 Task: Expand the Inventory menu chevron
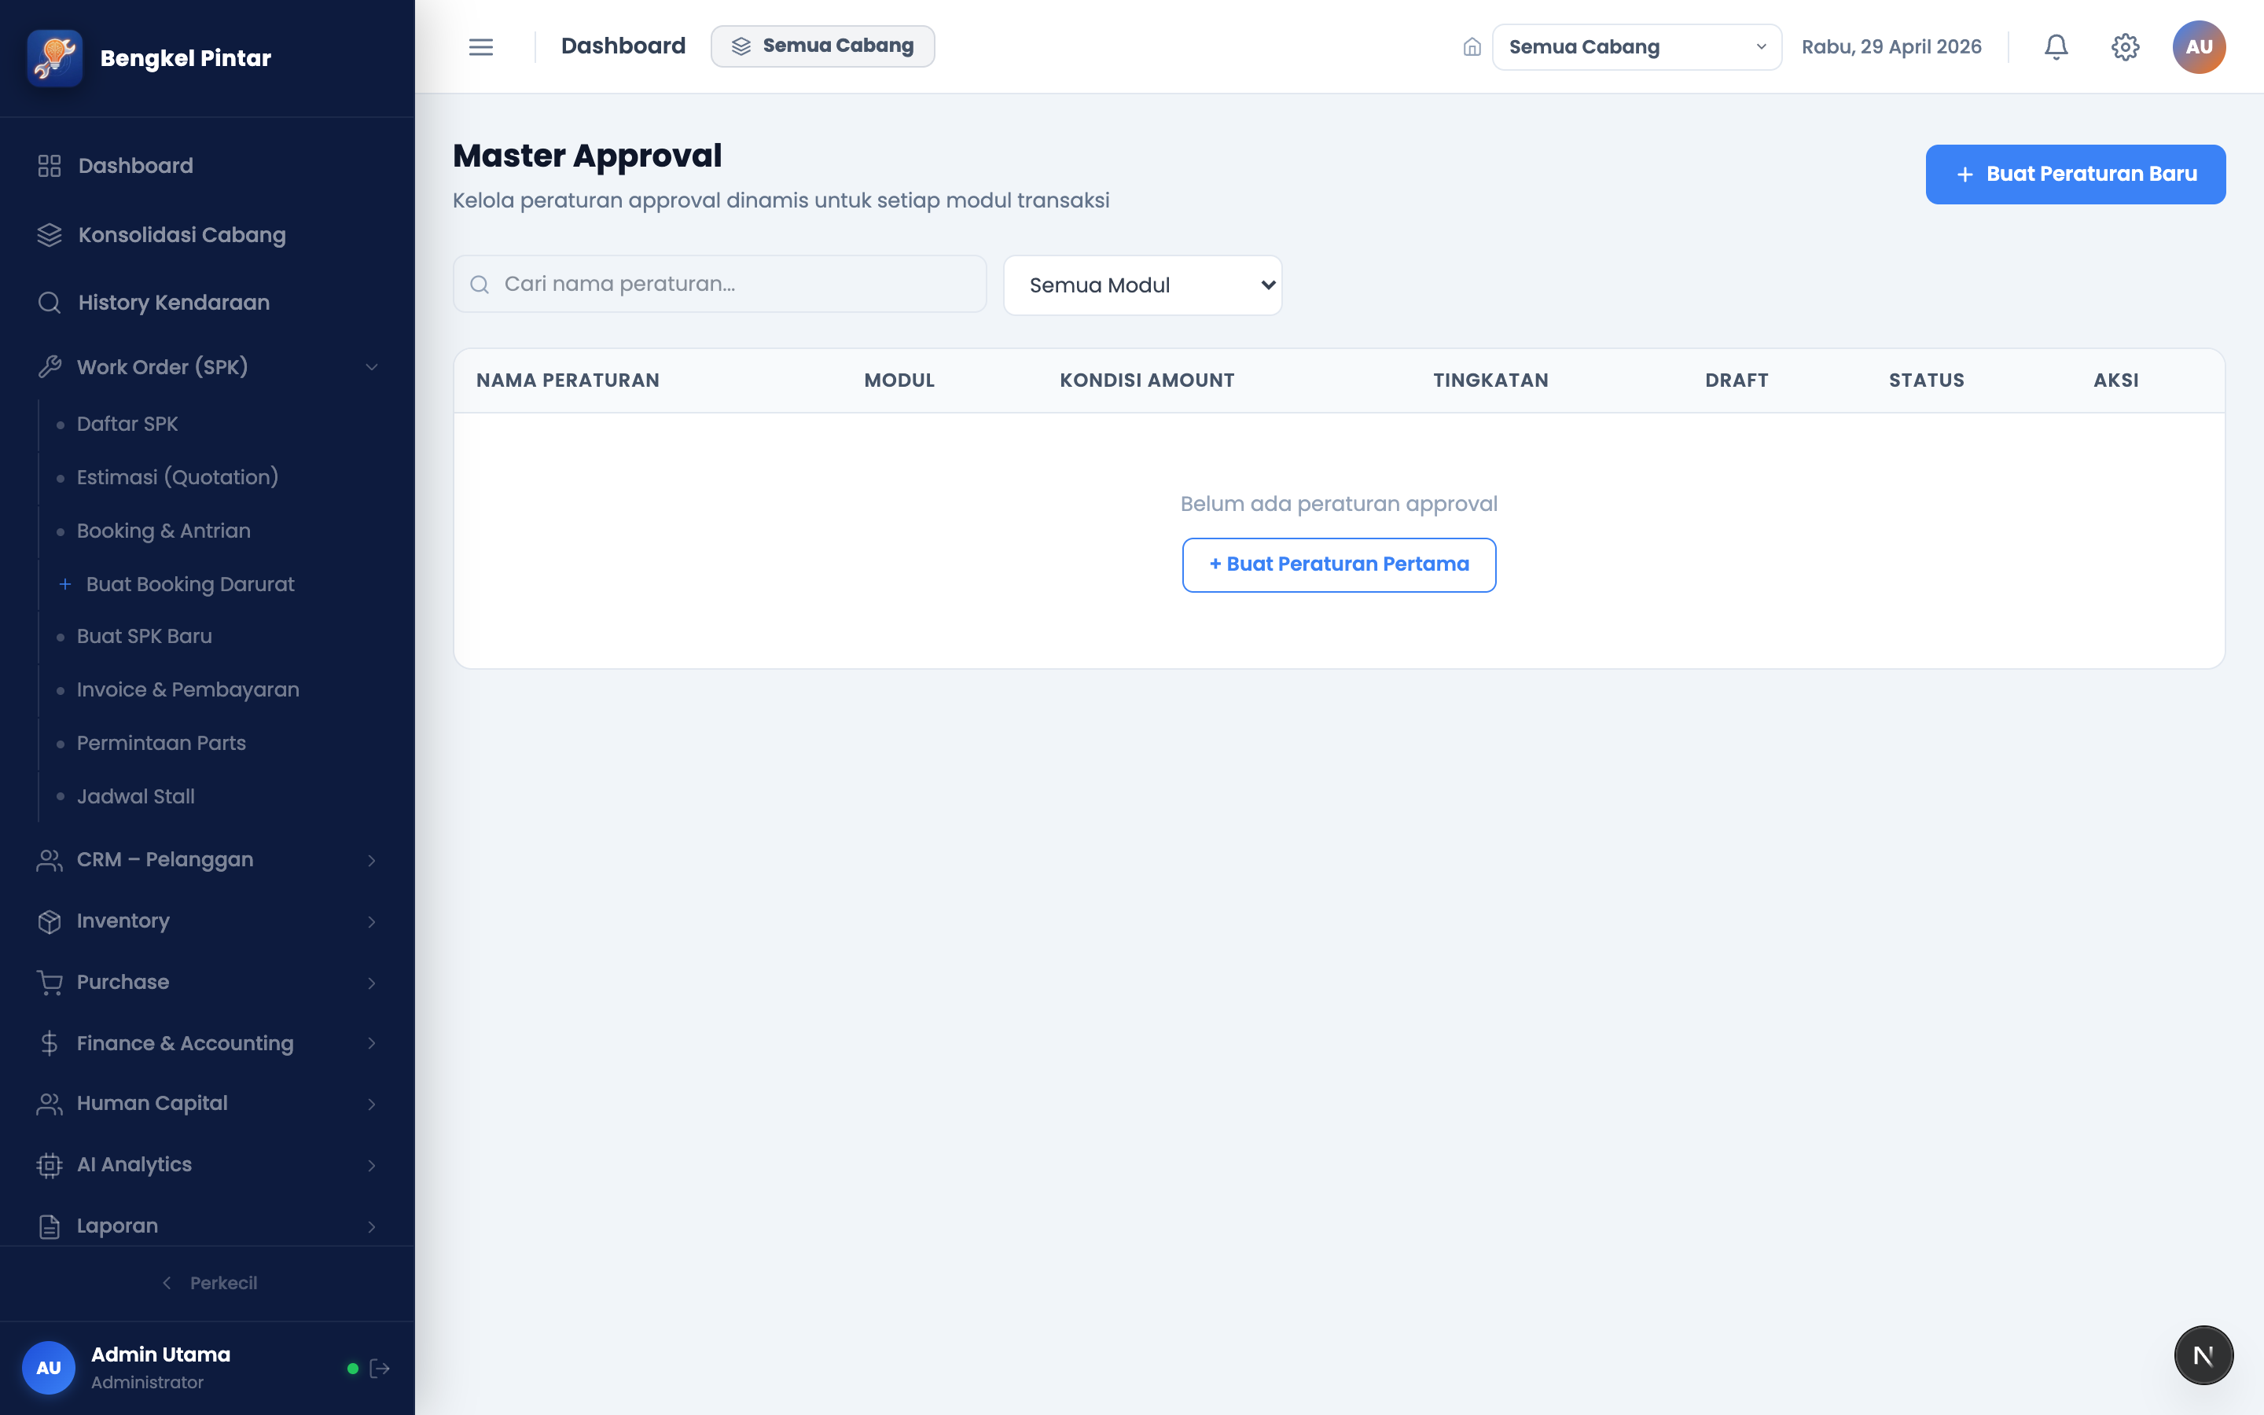coord(371,922)
